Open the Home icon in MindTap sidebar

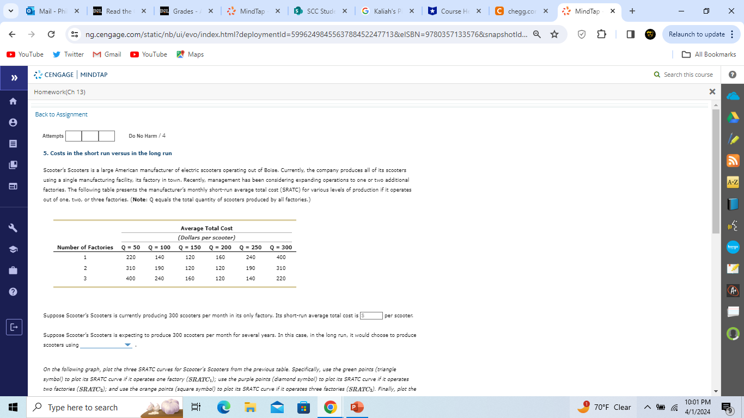(14, 101)
